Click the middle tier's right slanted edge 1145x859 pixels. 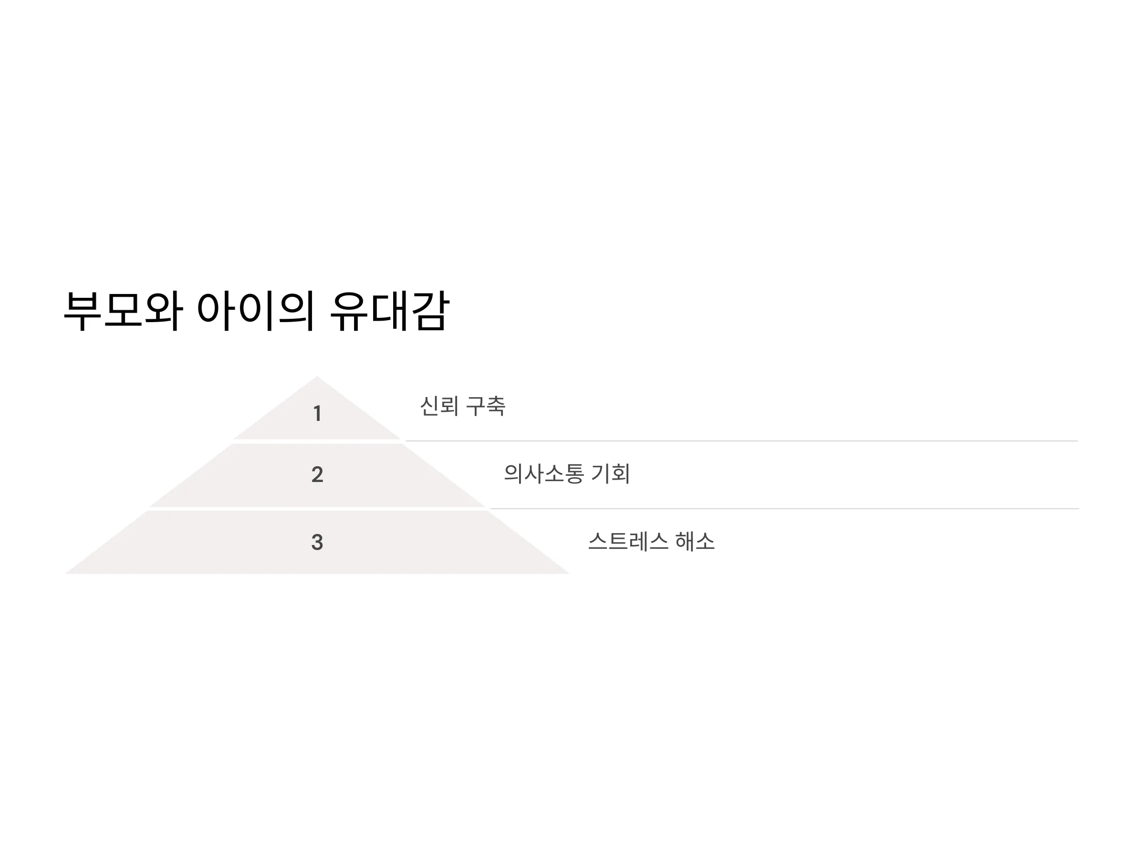tap(444, 475)
